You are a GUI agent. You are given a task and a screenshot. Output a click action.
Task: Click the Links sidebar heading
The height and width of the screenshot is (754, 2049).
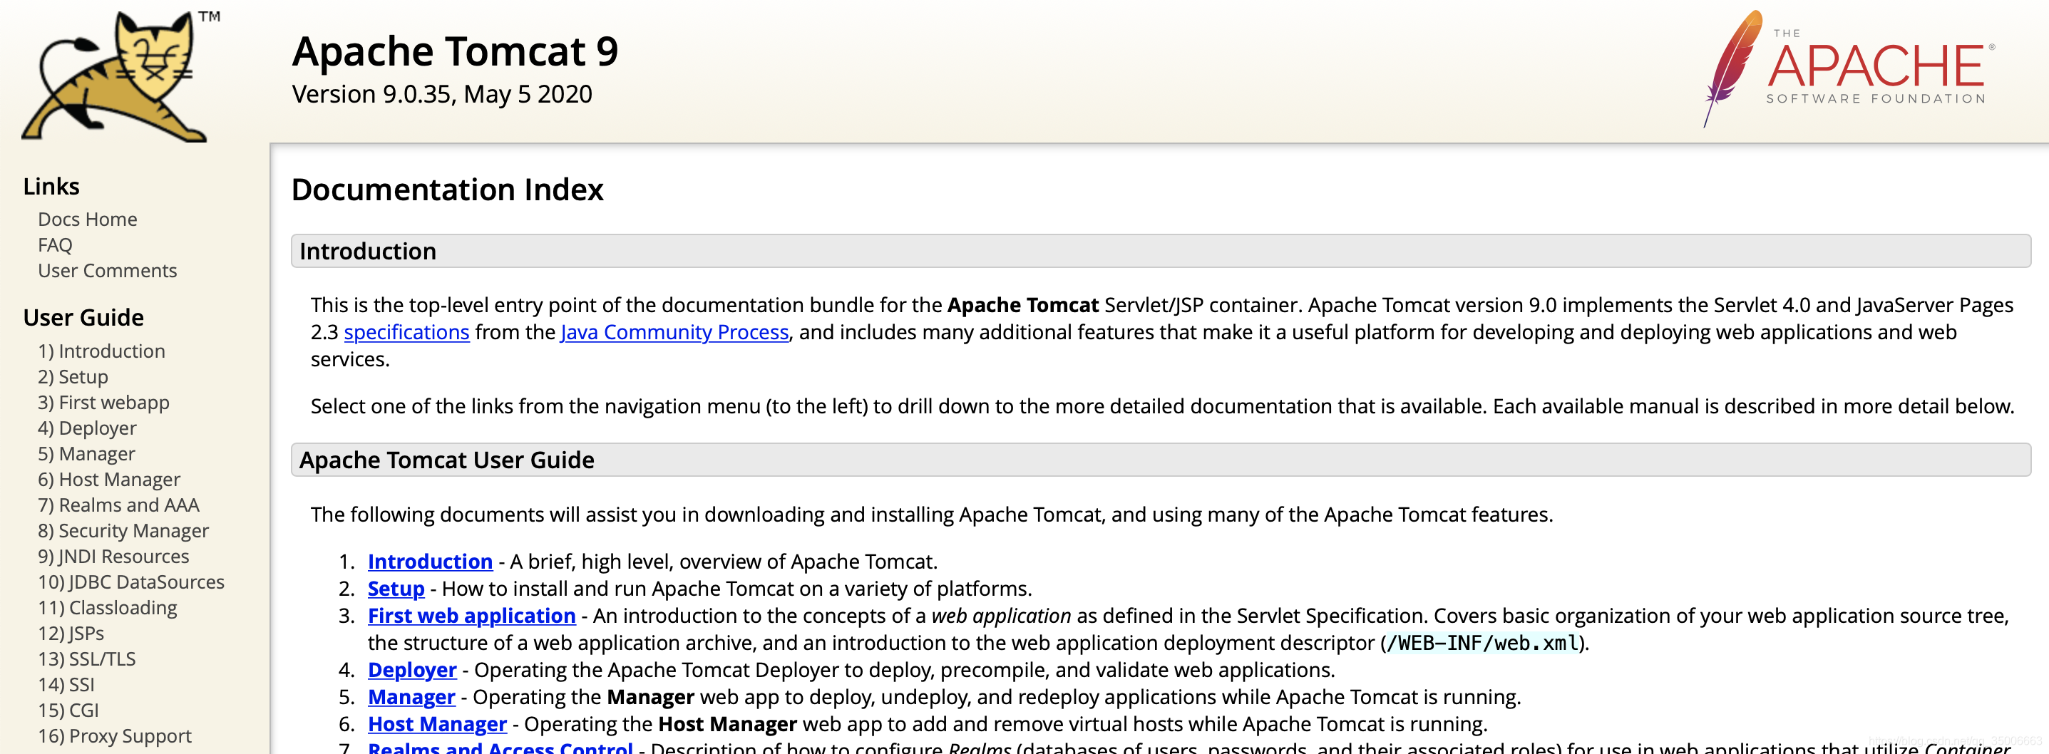click(52, 186)
